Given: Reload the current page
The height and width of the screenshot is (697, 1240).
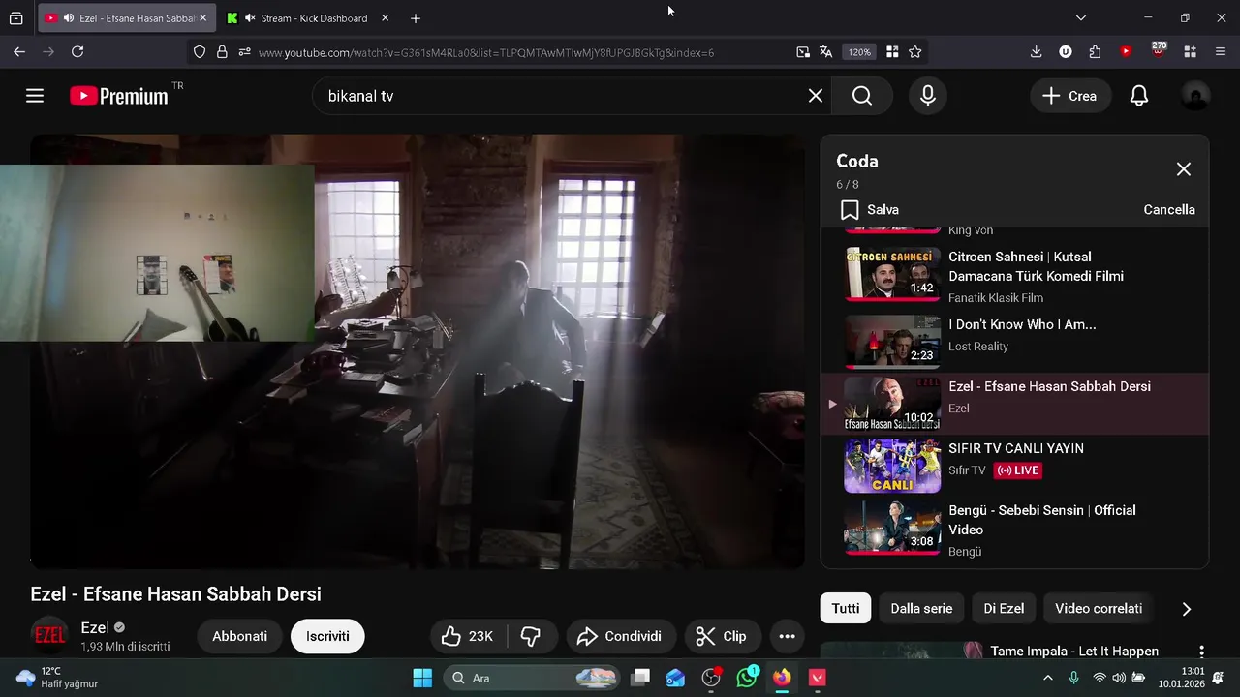Looking at the screenshot, I should pyautogui.click(x=77, y=52).
